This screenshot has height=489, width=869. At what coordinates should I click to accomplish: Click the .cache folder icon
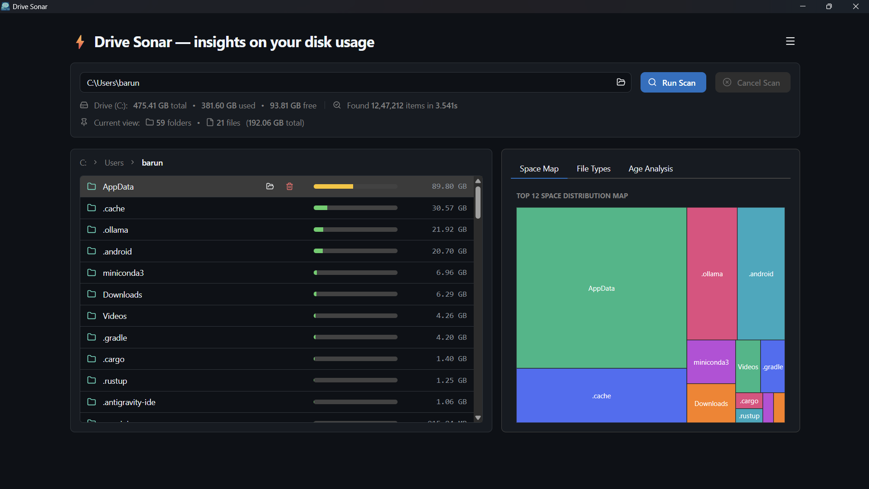[92, 208]
